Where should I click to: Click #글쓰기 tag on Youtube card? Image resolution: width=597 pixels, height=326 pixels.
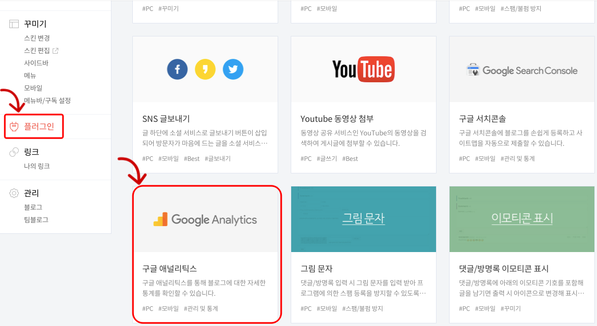pos(327,159)
